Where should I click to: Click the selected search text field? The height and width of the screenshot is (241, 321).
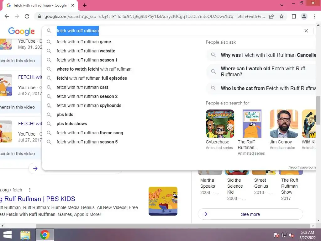coord(78,31)
